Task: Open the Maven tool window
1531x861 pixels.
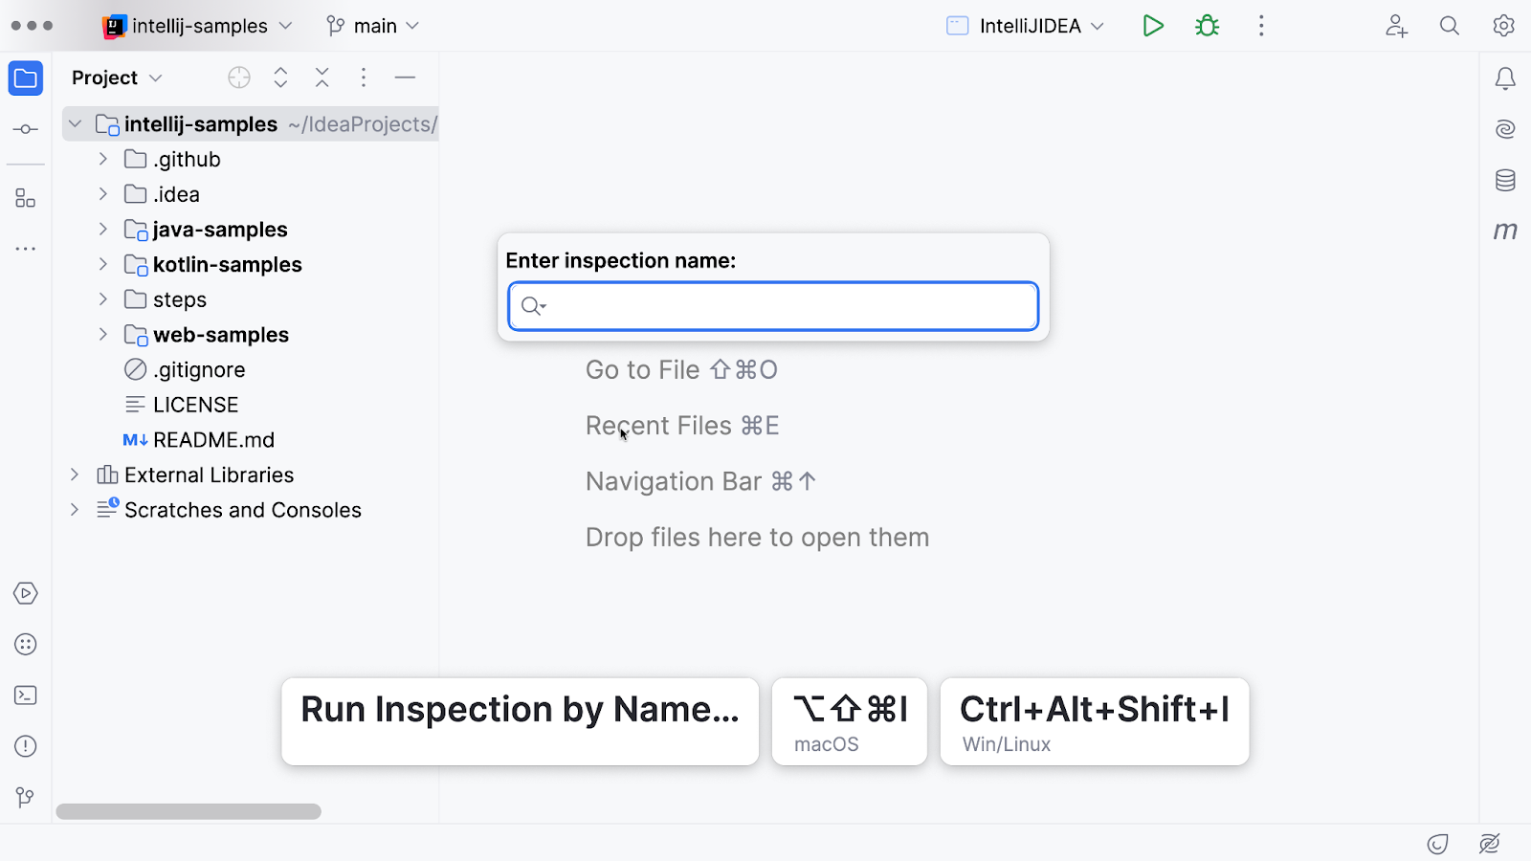Action: pos(1505,231)
